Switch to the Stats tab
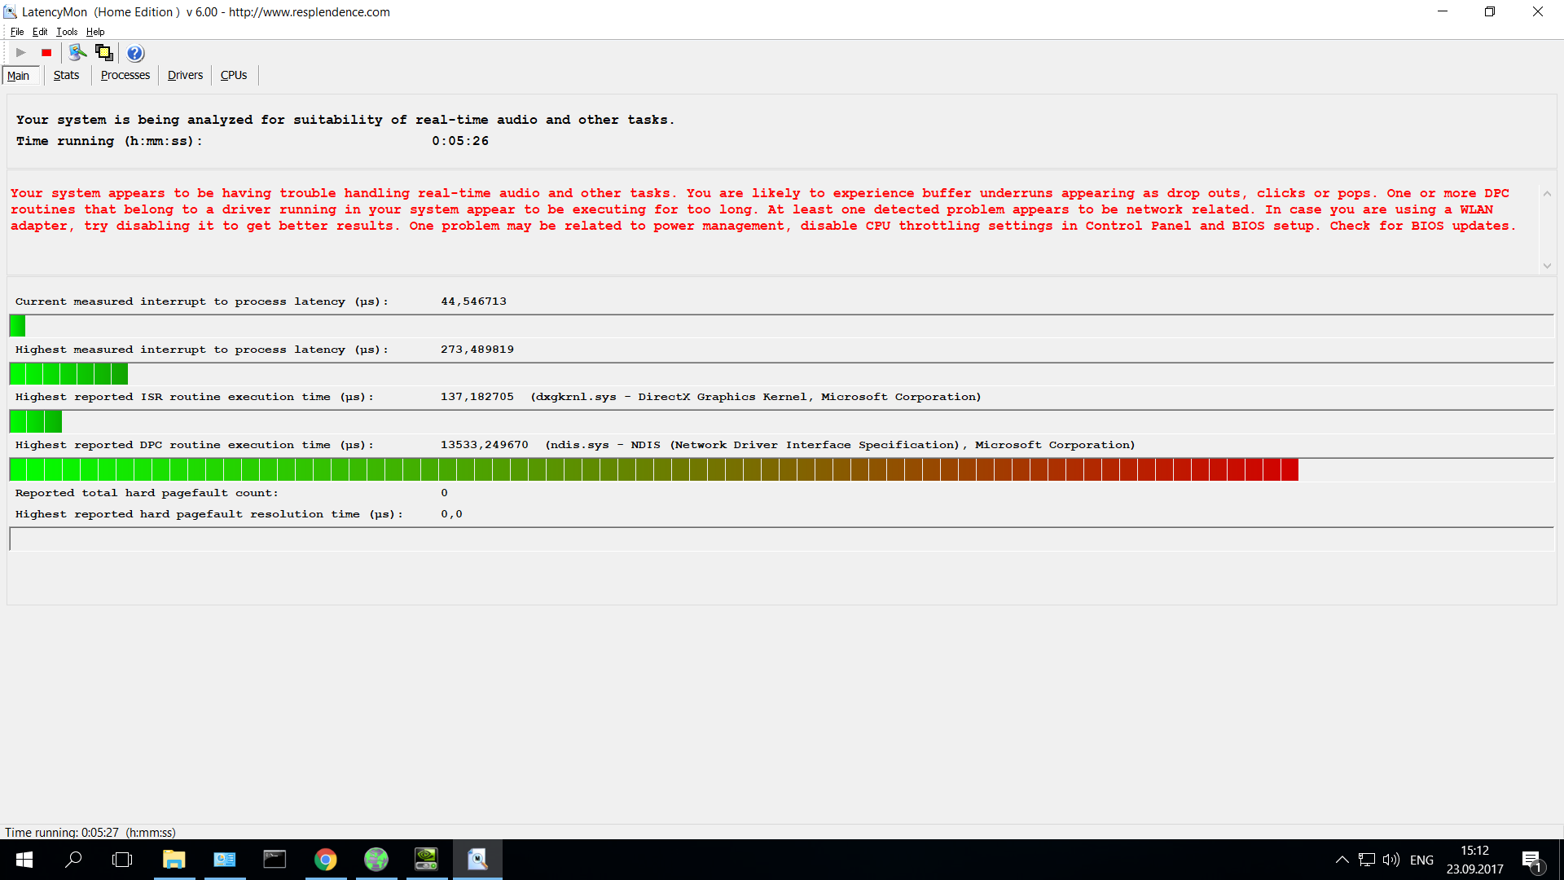This screenshot has height=880, width=1564. (x=66, y=75)
